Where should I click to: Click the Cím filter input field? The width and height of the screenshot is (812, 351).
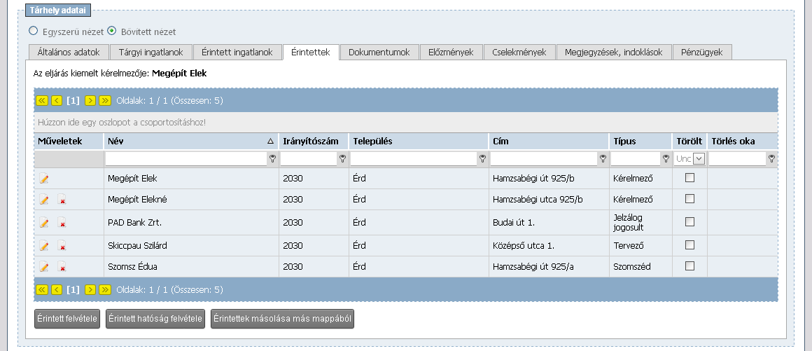click(x=544, y=158)
